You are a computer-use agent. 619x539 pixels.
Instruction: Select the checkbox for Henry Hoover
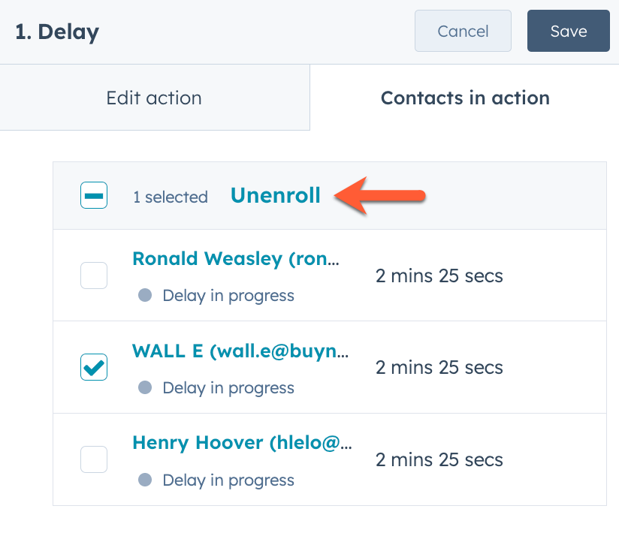93,459
